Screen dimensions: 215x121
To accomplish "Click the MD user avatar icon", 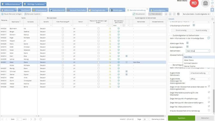I will point(195,4).
